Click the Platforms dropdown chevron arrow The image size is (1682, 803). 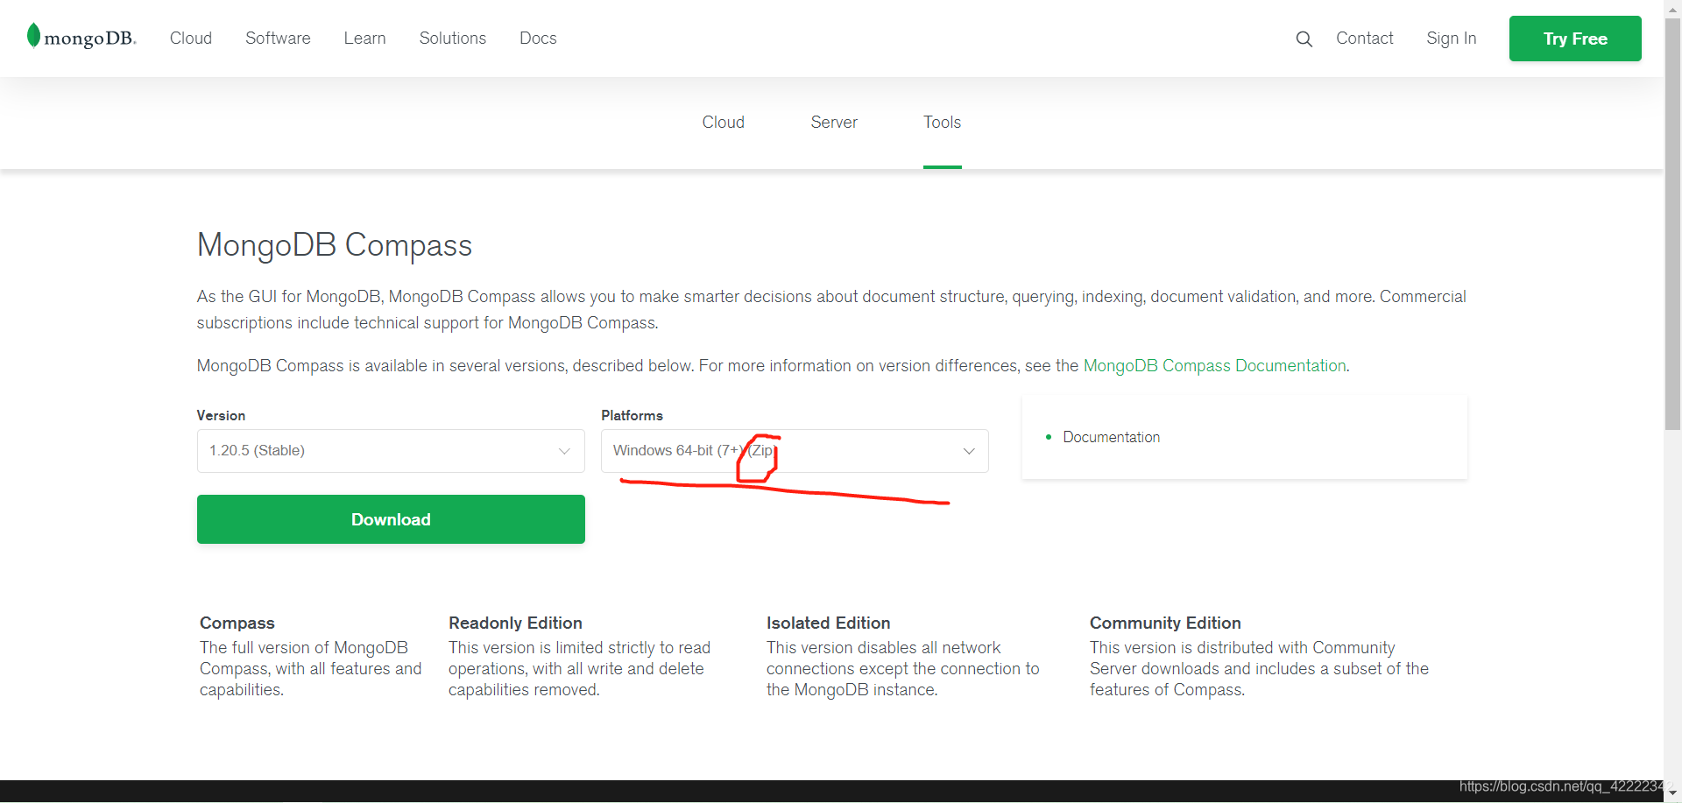point(969,451)
